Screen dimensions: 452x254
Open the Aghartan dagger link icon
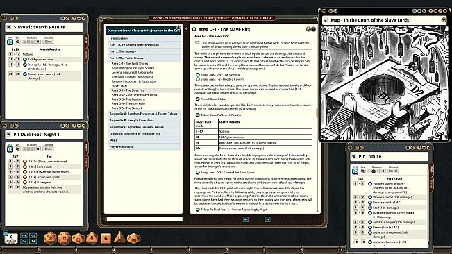pos(370,222)
